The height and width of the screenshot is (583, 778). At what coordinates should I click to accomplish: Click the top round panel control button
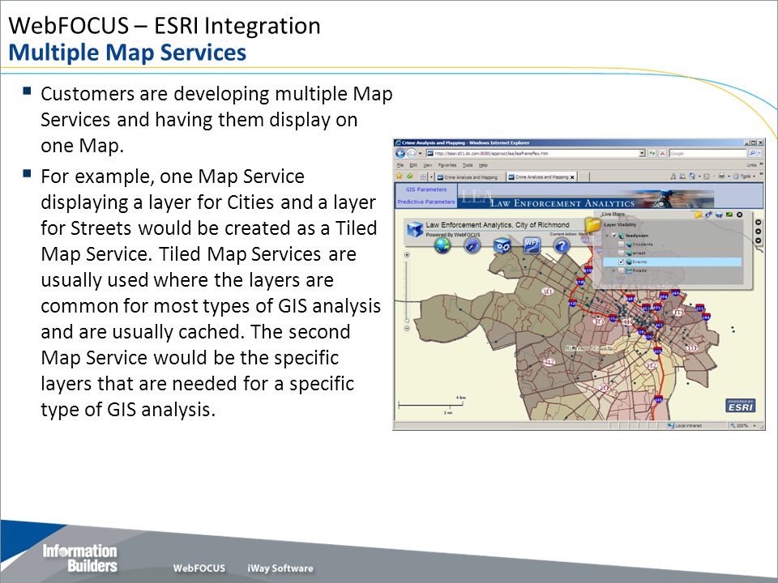(x=759, y=222)
